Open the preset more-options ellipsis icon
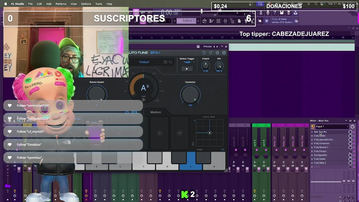Screen dimensions: 359x202 (171, 62)
